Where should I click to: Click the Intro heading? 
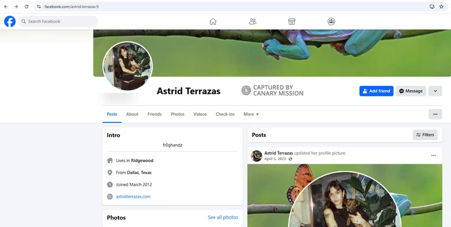coord(114,135)
